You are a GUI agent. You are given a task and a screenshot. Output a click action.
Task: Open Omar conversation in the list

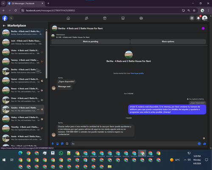pyautogui.click(x=22, y=99)
